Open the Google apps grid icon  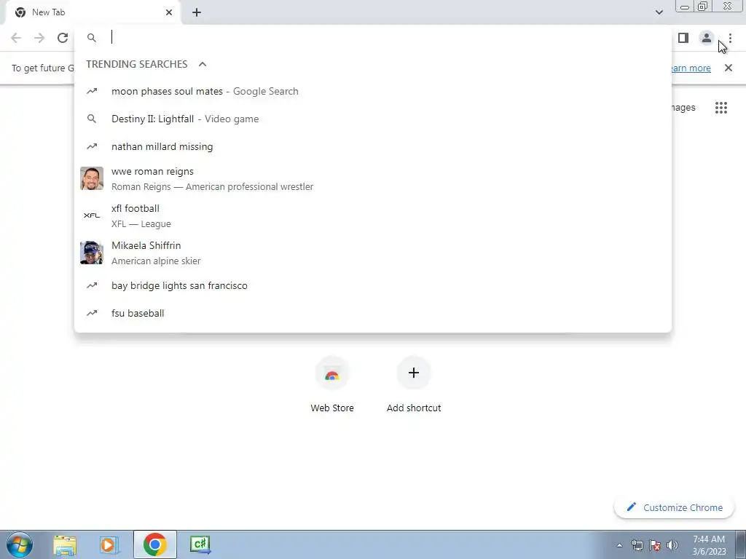pyautogui.click(x=721, y=108)
